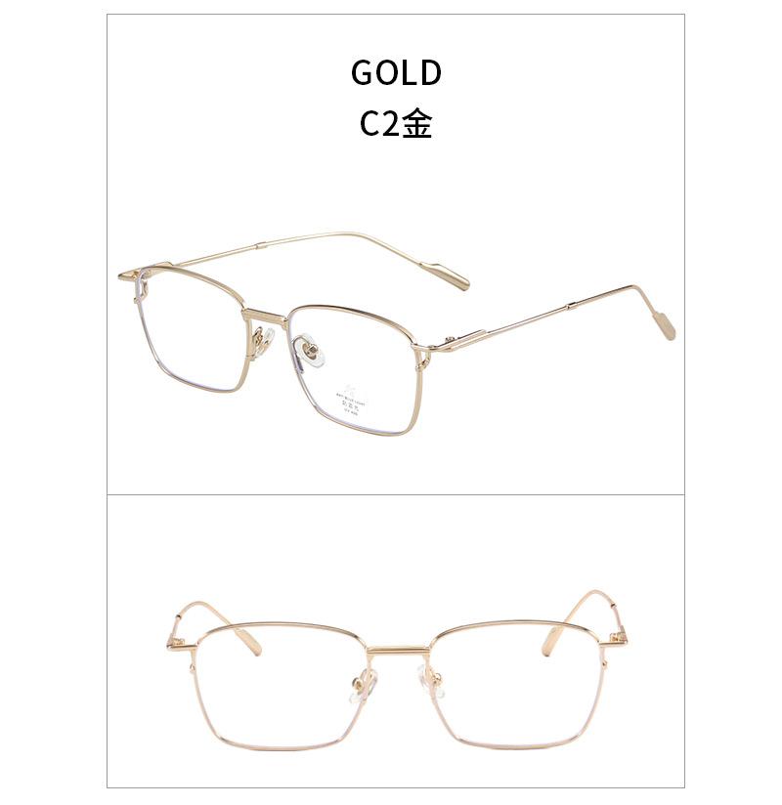Image resolution: width=782 pixels, height=805 pixels.
Task: Click the bridge bar of the angled glasses
Action: pos(264,317)
